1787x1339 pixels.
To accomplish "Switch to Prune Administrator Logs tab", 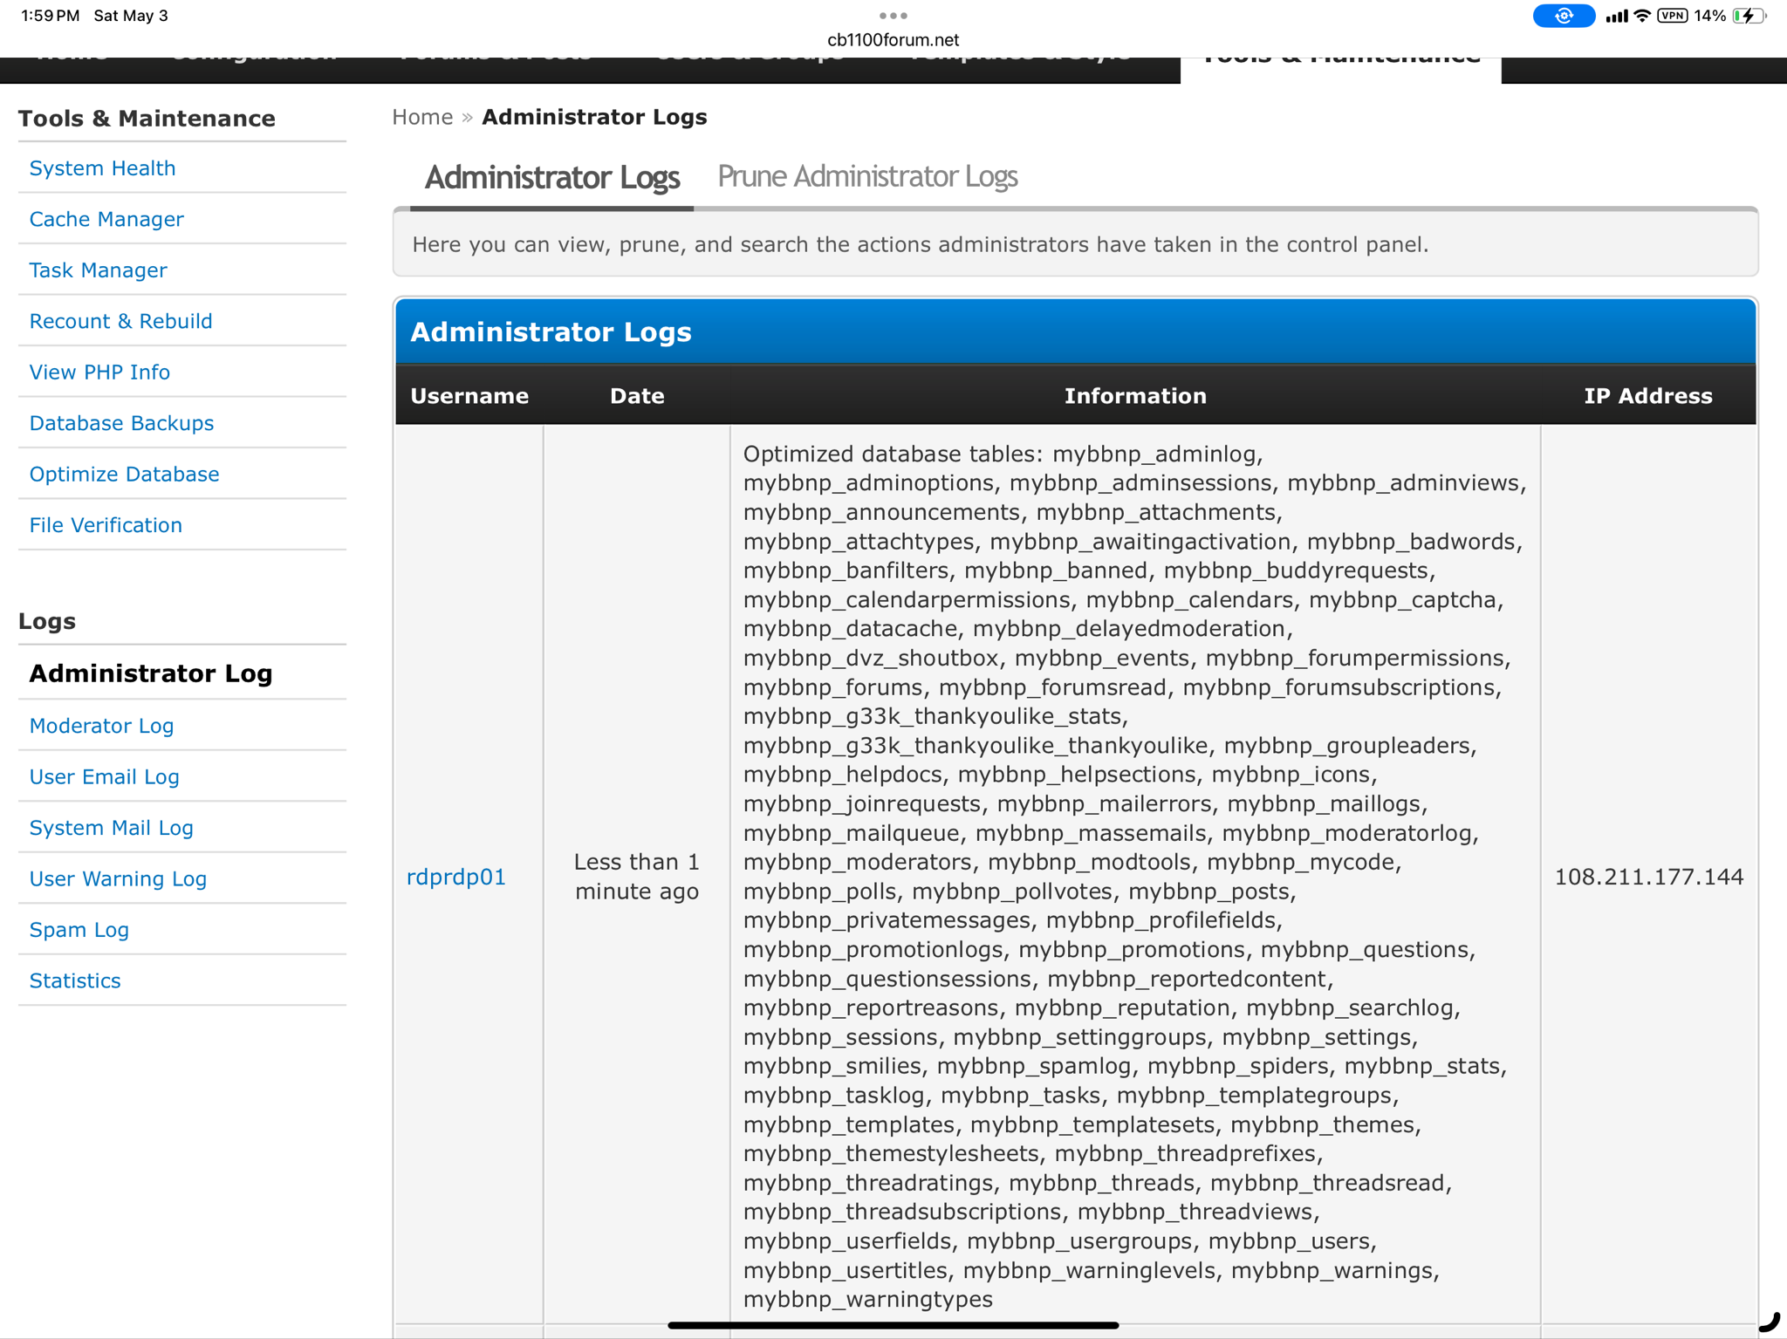I will click(867, 177).
